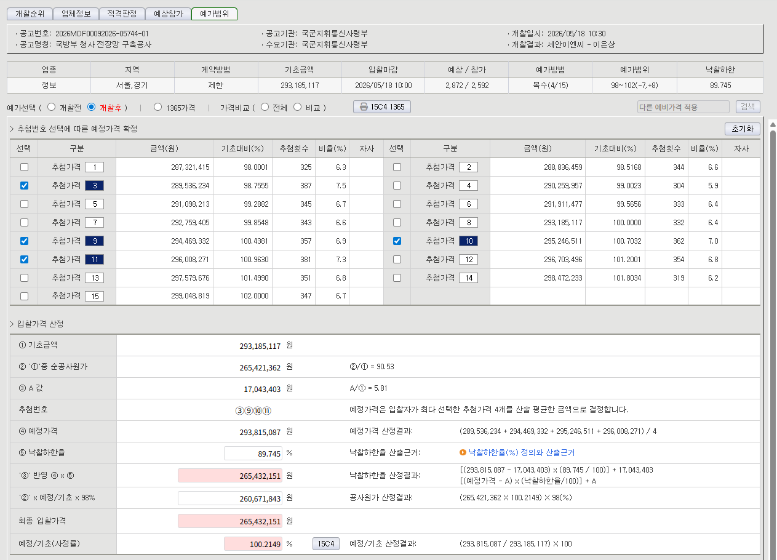777x560 pixels.
Task: Pick the 비교 radio option
Action: tap(297, 106)
